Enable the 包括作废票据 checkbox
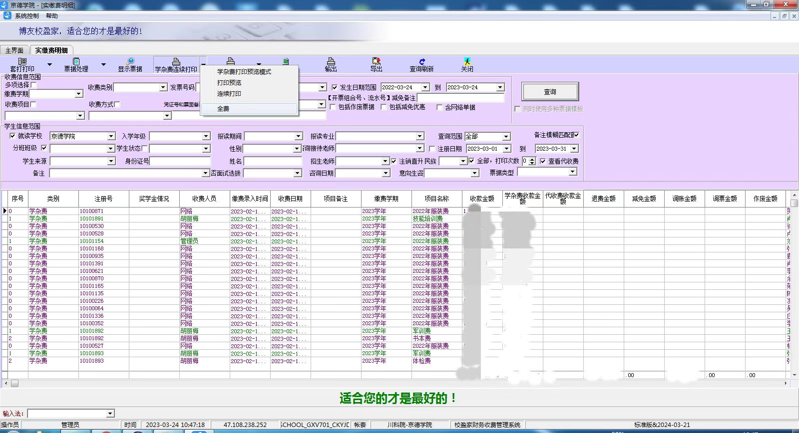 pyautogui.click(x=333, y=107)
